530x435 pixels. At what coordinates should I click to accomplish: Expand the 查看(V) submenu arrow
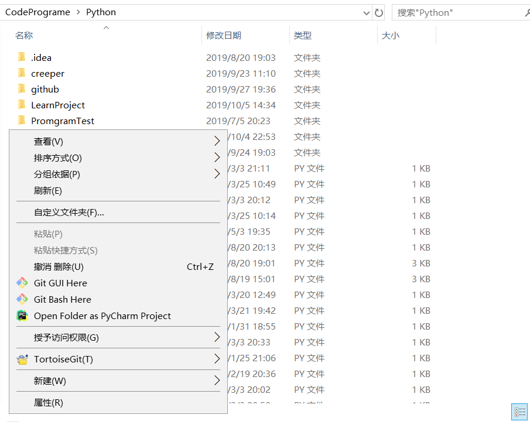217,141
